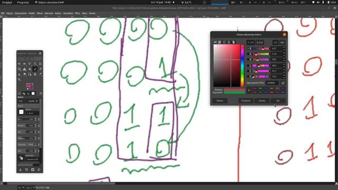
Task: Select the Color Picker tool in toolbox
Action: tap(40, 74)
